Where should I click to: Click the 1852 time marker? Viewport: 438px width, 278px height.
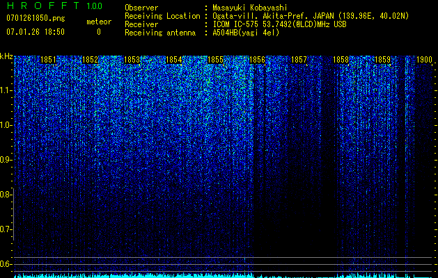tap(91, 60)
